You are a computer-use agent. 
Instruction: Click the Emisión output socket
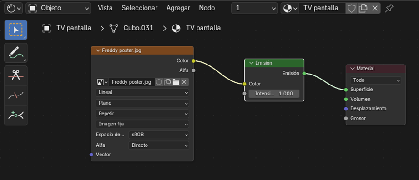pos(304,74)
